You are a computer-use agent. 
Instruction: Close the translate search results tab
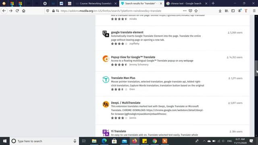[x=161, y=4]
